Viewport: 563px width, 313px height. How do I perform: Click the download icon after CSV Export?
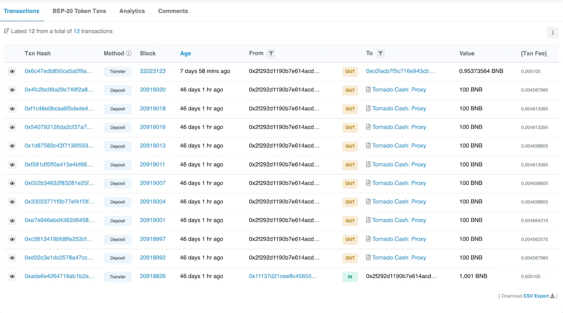point(552,296)
